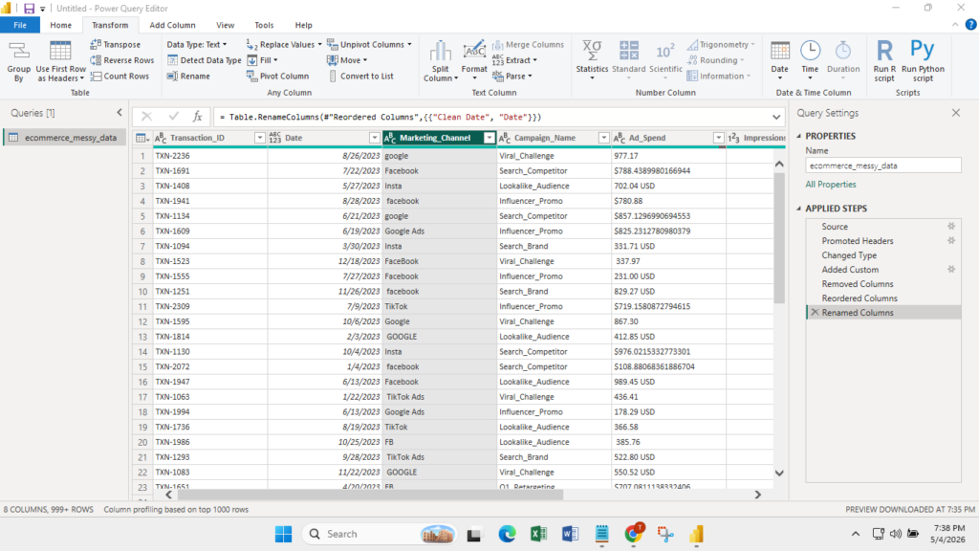Close the Query Settings pane
Viewport: 979px width, 551px height.
[956, 113]
